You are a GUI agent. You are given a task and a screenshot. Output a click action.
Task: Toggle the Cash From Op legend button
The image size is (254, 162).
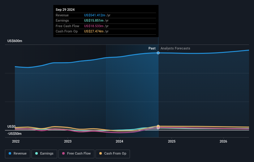click(113, 154)
